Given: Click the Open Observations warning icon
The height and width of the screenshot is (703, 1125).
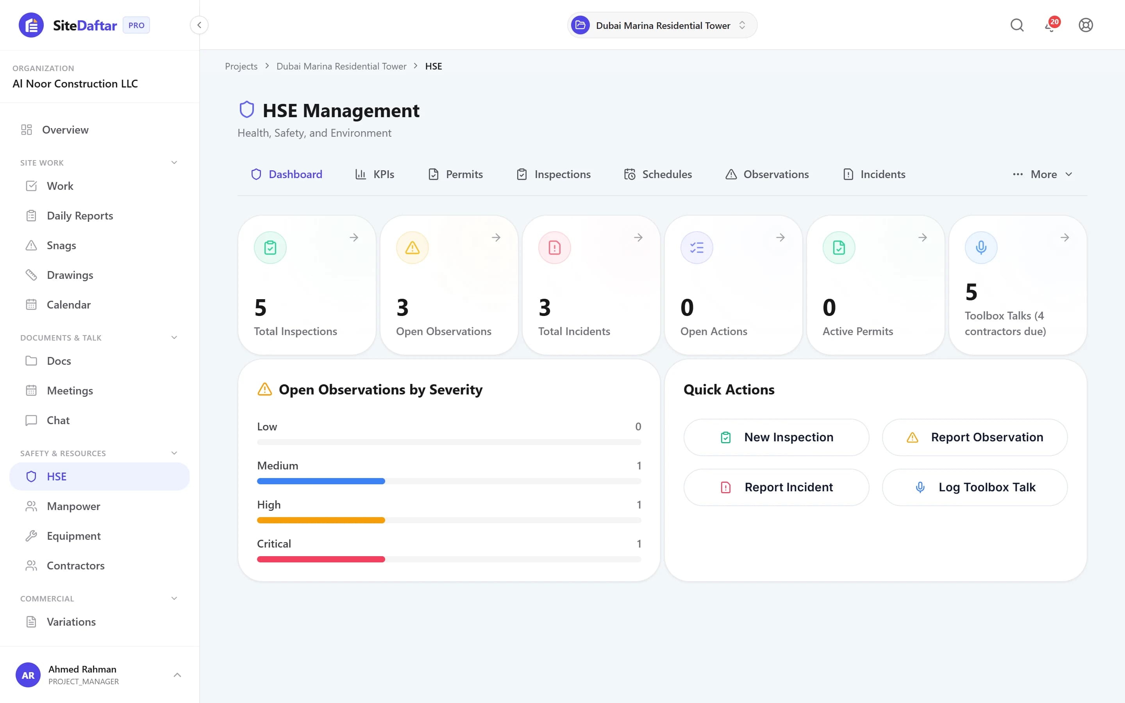Looking at the screenshot, I should tap(412, 247).
